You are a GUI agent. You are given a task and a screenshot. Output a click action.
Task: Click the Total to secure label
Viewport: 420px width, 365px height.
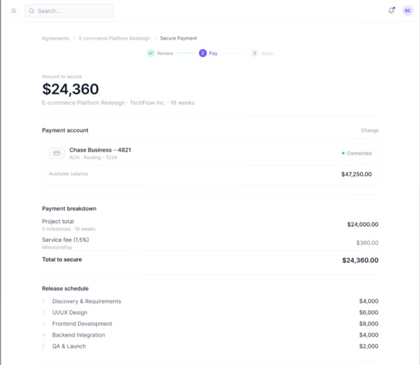point(62,259)
